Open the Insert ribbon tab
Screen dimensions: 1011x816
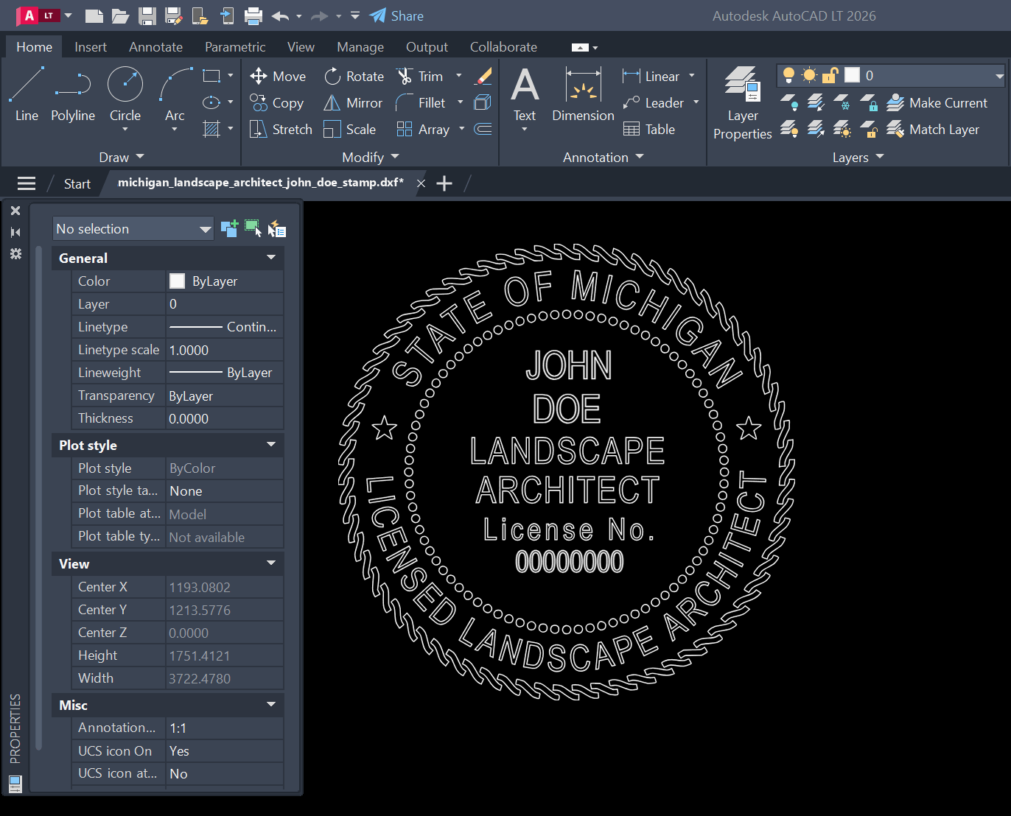click(x=91, y=47)
